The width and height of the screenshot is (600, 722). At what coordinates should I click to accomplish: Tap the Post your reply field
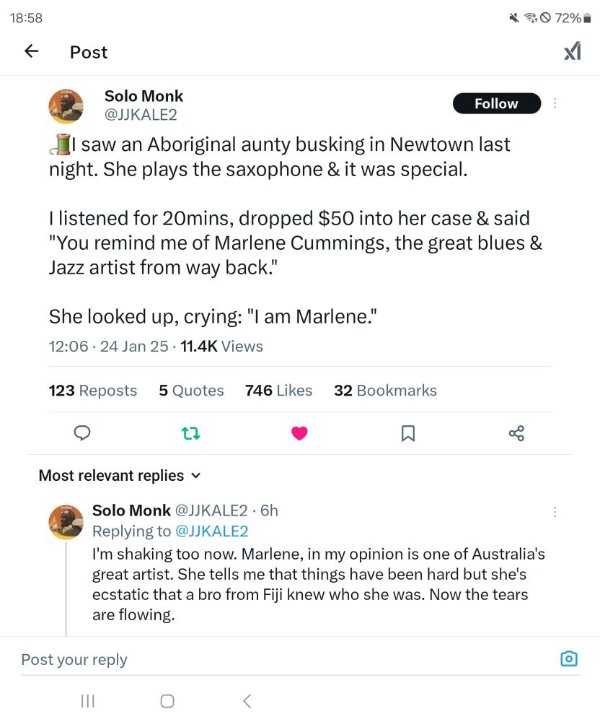(x=216, y=659)
